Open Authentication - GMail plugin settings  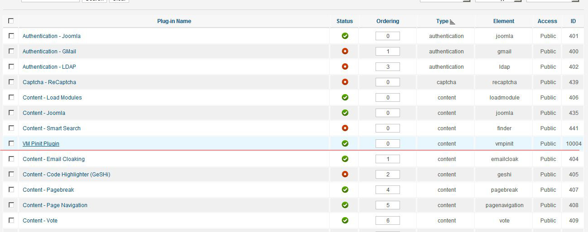click(49, 51)
